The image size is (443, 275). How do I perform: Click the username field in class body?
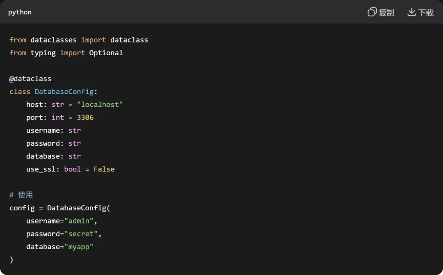point(43,131)
